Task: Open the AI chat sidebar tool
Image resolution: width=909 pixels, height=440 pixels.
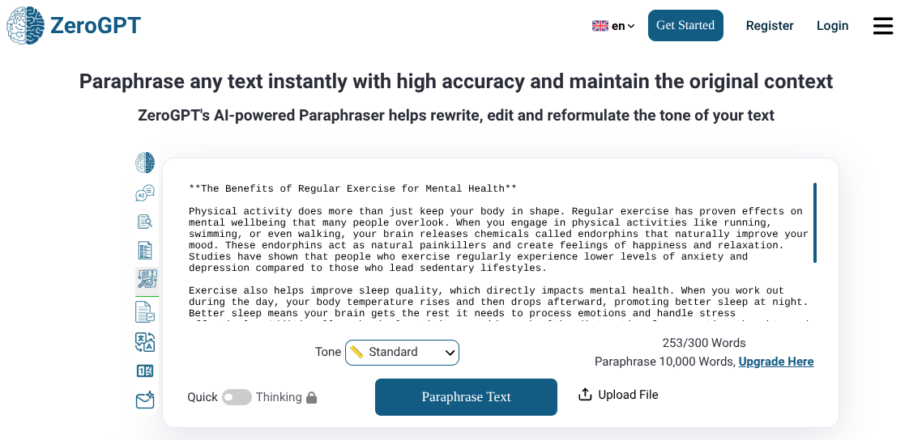Action: (145, 194)
